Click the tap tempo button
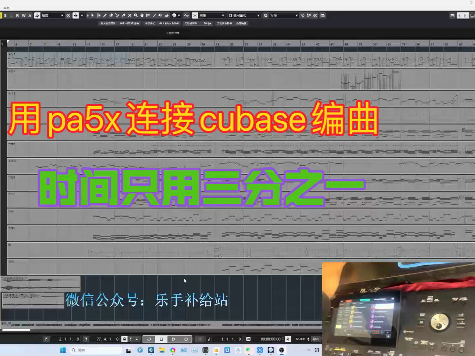The image size is (475, 356). pos(316,339)
